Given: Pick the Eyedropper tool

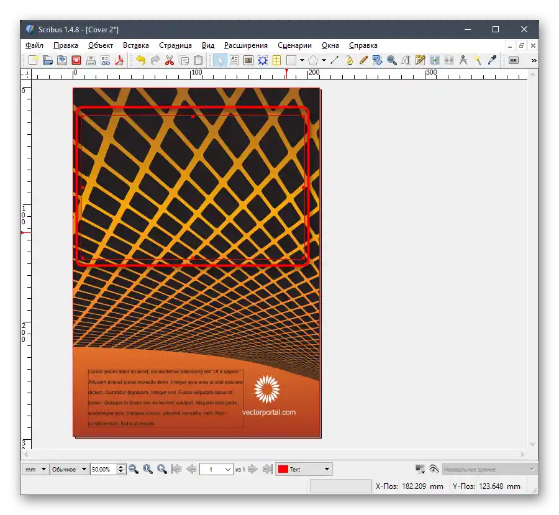Looking at the screenshot, I should point(493,60).
